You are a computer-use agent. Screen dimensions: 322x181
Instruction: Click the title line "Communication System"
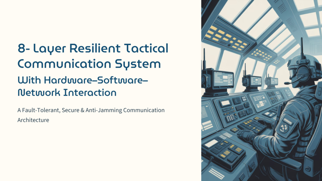click(x=89, y=64)
